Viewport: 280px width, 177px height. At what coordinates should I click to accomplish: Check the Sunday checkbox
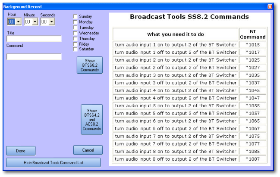point(75,16)
